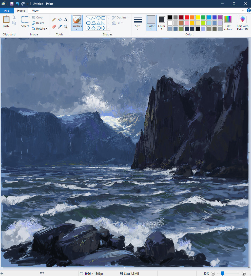251x276 pixels.
Task: Open the File menu
Action: (x=7, y=11)
